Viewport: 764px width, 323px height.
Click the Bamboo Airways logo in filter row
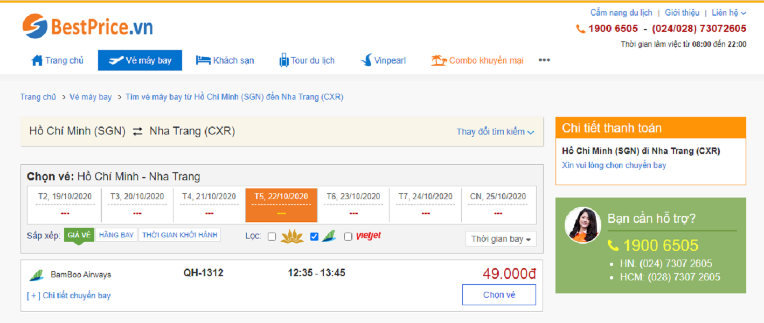(329, 236)
